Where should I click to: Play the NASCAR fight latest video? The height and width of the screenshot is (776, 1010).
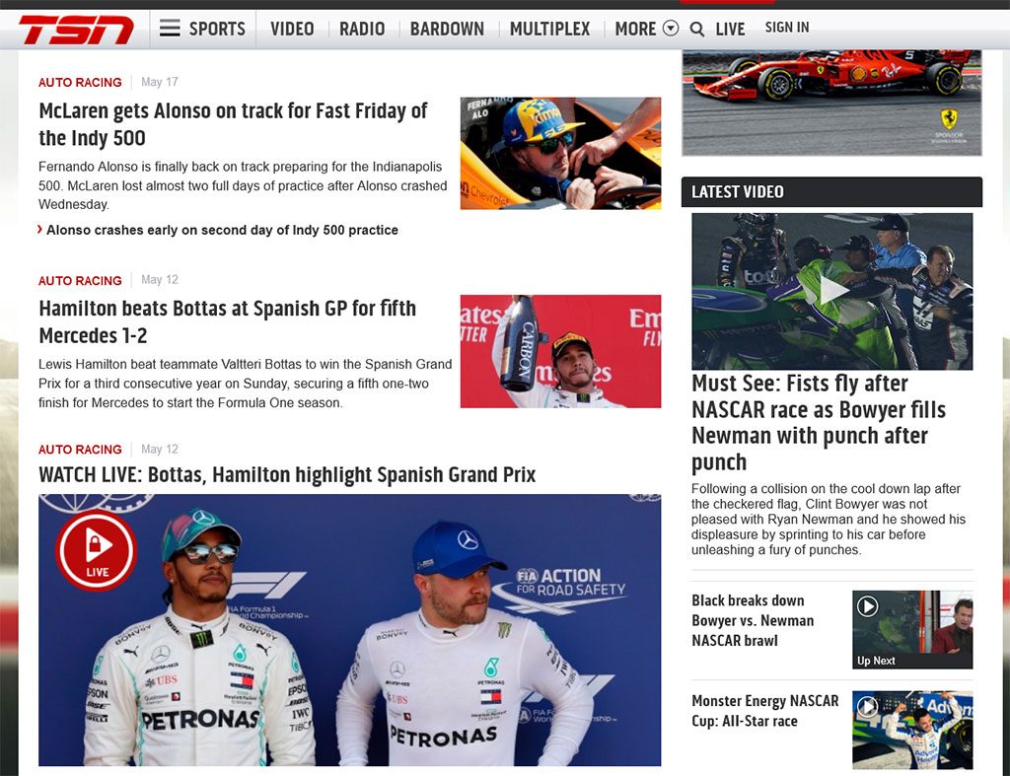click(831, 291)
